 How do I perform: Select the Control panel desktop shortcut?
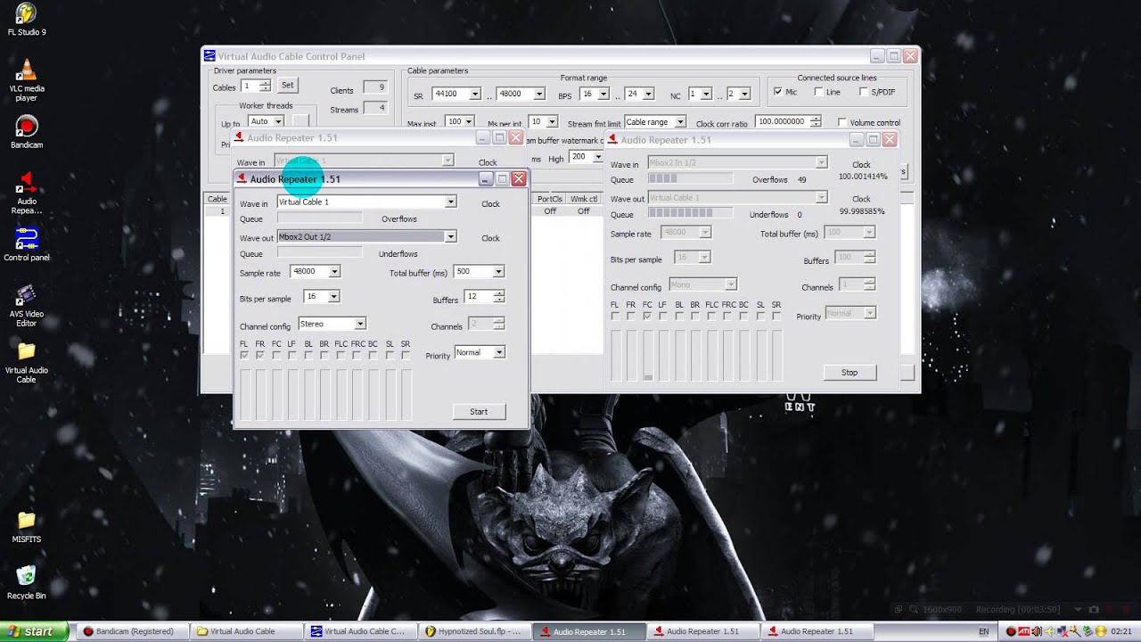pyautogui.click(x=26, y=244)
